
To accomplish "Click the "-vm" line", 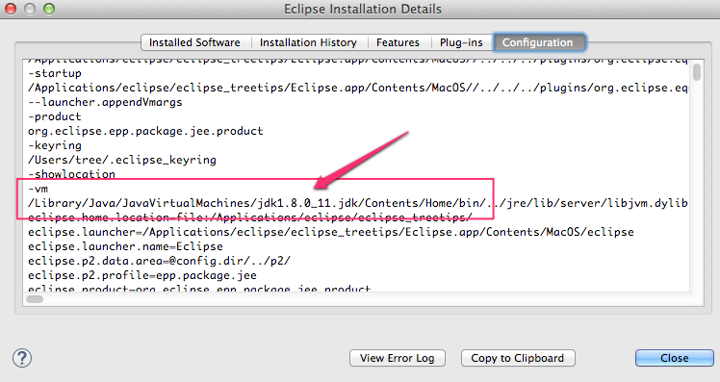I will point(39,189).
